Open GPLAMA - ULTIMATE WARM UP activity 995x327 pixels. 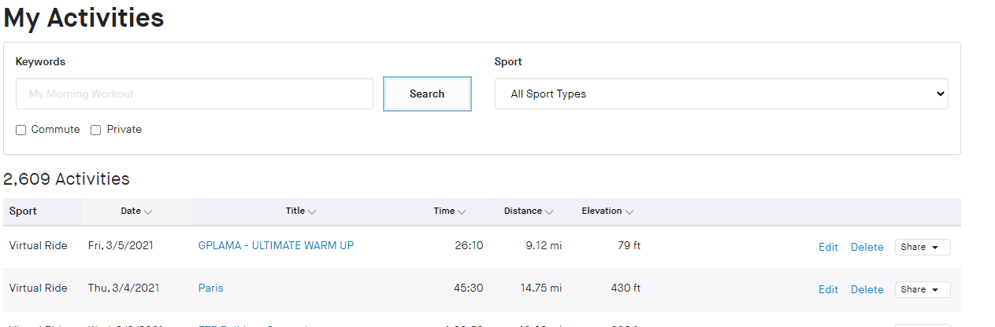point(276,246)
